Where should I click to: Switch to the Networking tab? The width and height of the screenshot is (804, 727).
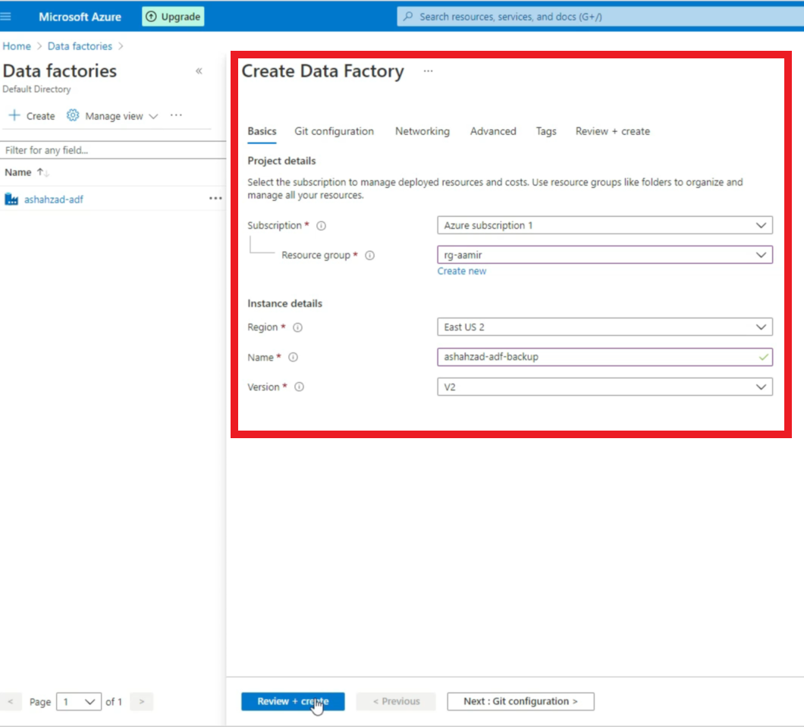point(422,131)
